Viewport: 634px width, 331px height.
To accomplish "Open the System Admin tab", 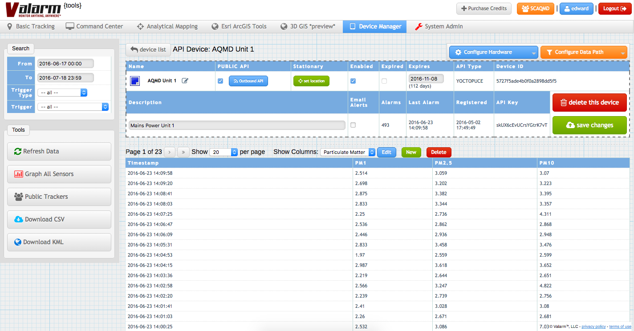I will pyautogui.click(x=439, y=26).
